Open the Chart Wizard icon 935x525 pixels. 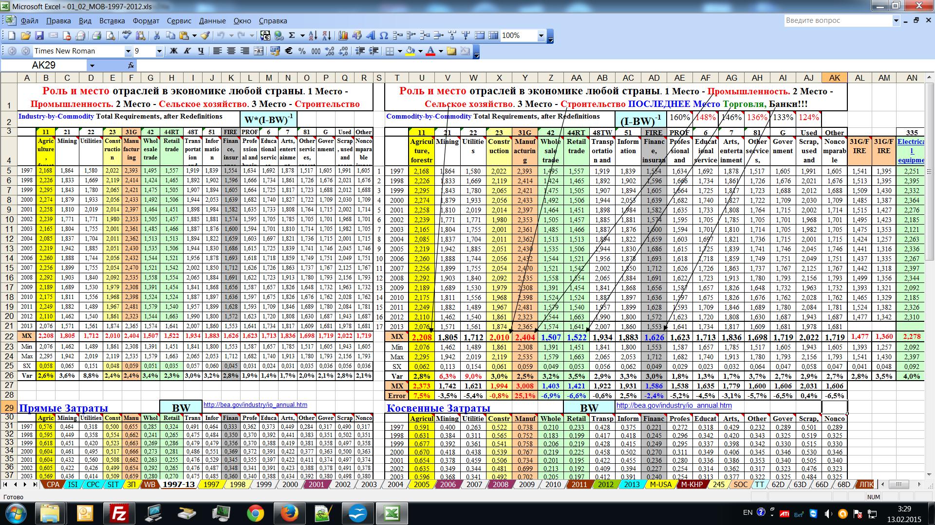[x=343, y=35]
